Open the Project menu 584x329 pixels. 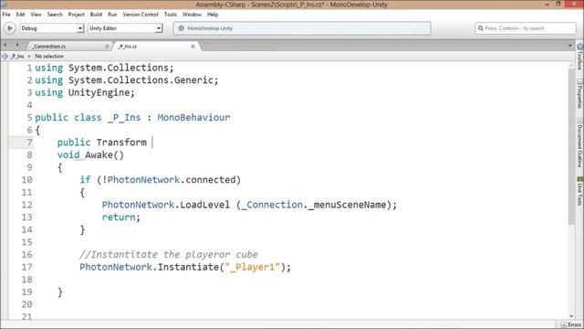point(76,15)
